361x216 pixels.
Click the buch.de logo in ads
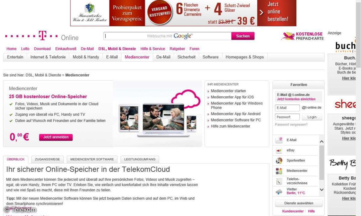pos(345,46)
